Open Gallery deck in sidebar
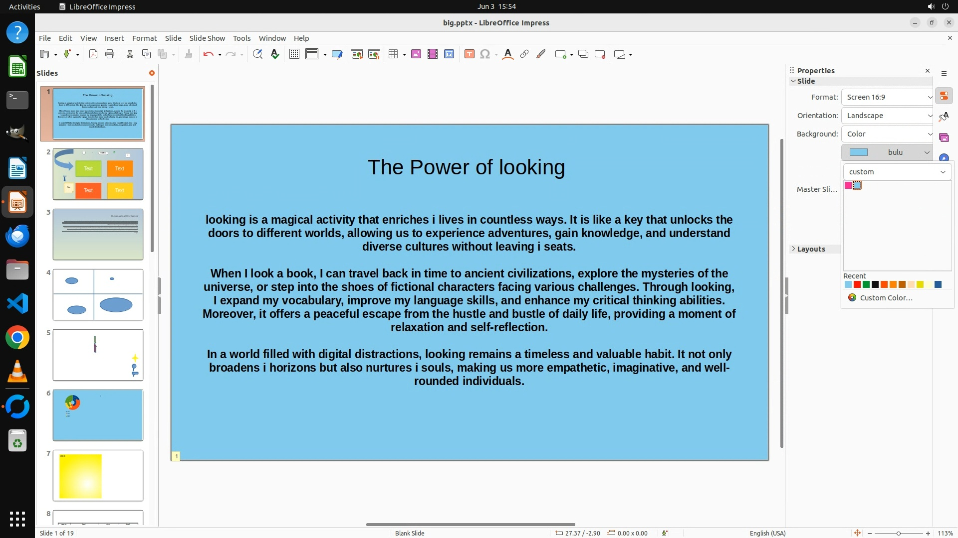The width and height of the screenshot is (958, 538). coord(944,137)
